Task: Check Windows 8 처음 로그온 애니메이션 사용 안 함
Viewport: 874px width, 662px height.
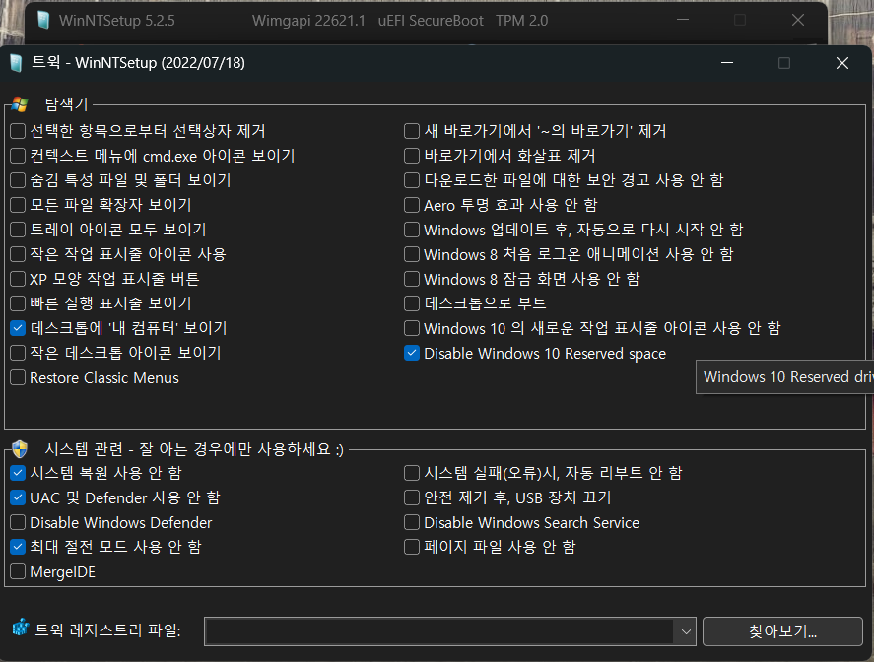Action: click(411, 254)
